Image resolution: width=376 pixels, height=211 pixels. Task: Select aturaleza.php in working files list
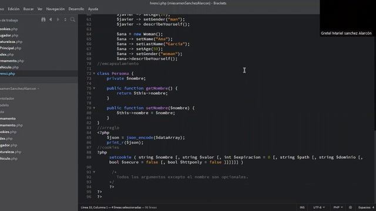pos(11,42)
